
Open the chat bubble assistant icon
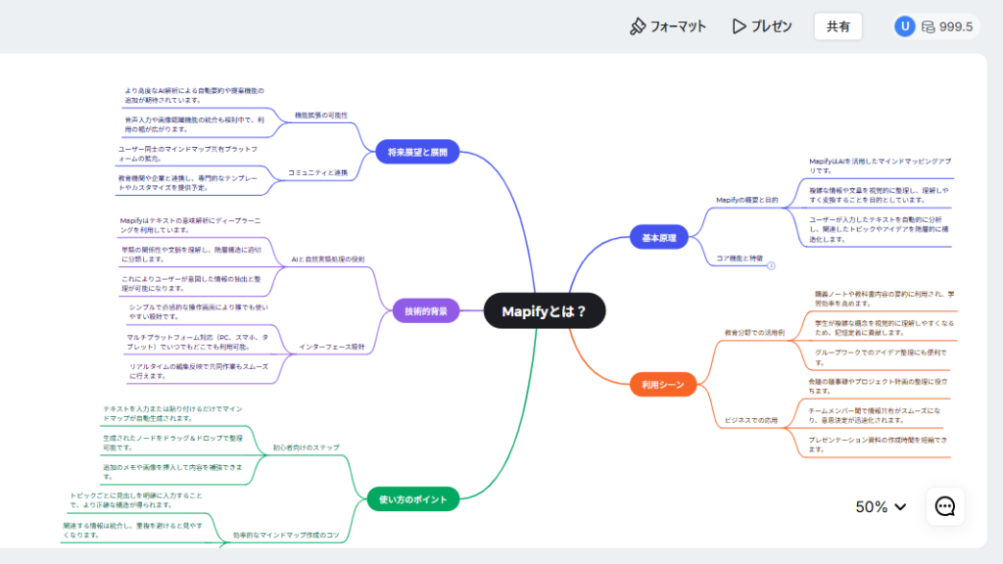945,506
